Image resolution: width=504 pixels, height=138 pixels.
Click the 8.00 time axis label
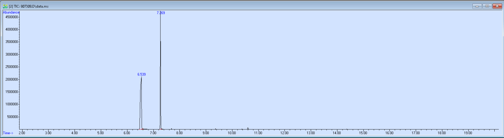coord(179,133)
